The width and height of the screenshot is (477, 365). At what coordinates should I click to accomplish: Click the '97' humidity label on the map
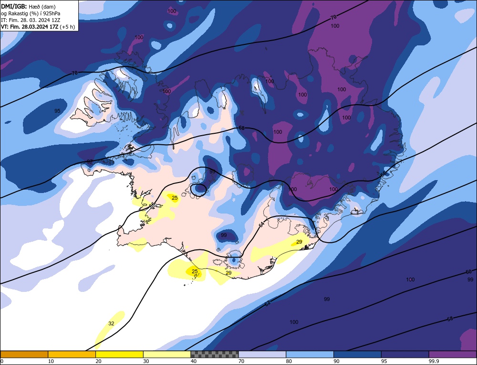click(90, 161)
